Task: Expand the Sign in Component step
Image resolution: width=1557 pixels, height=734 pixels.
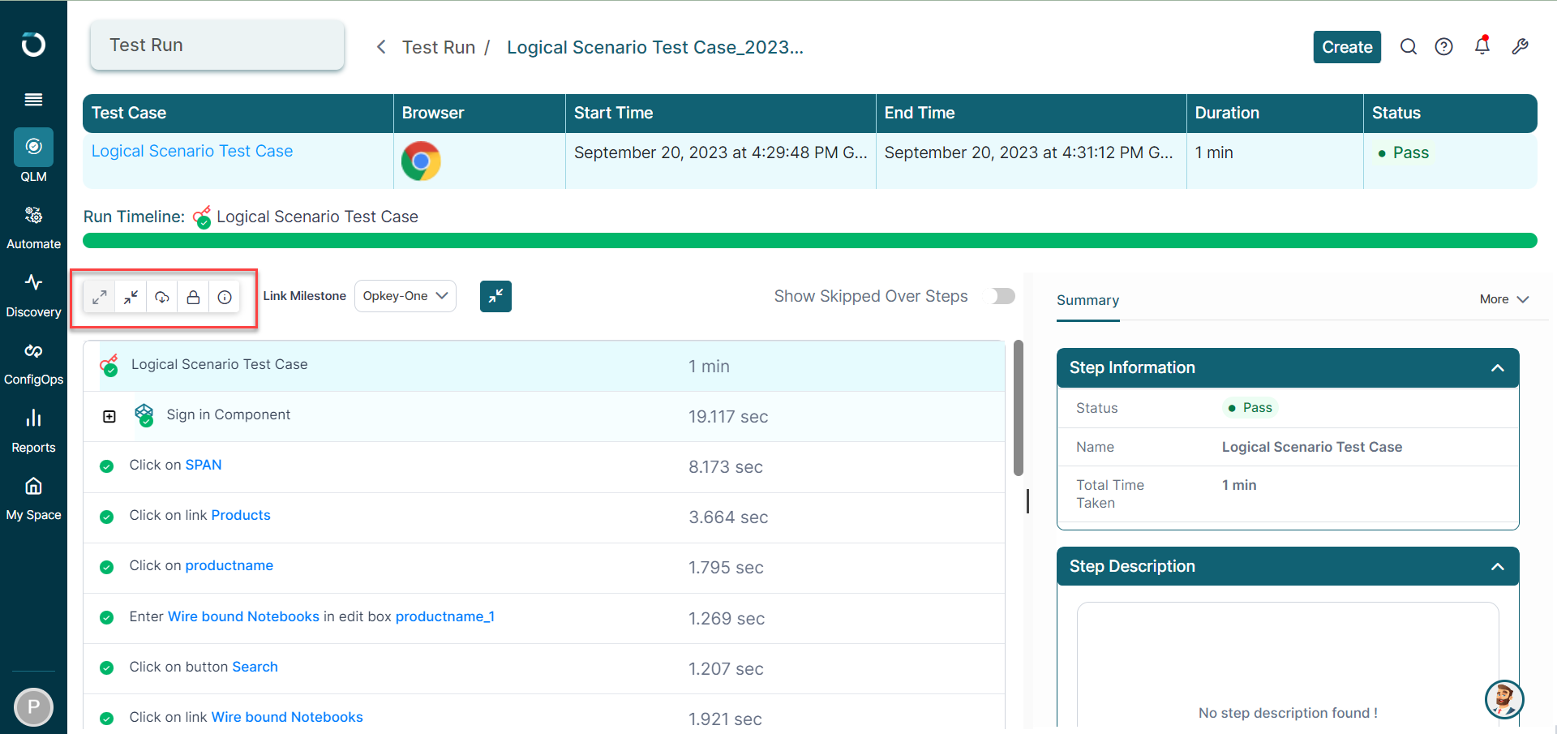Action: [x=109, y=417]
